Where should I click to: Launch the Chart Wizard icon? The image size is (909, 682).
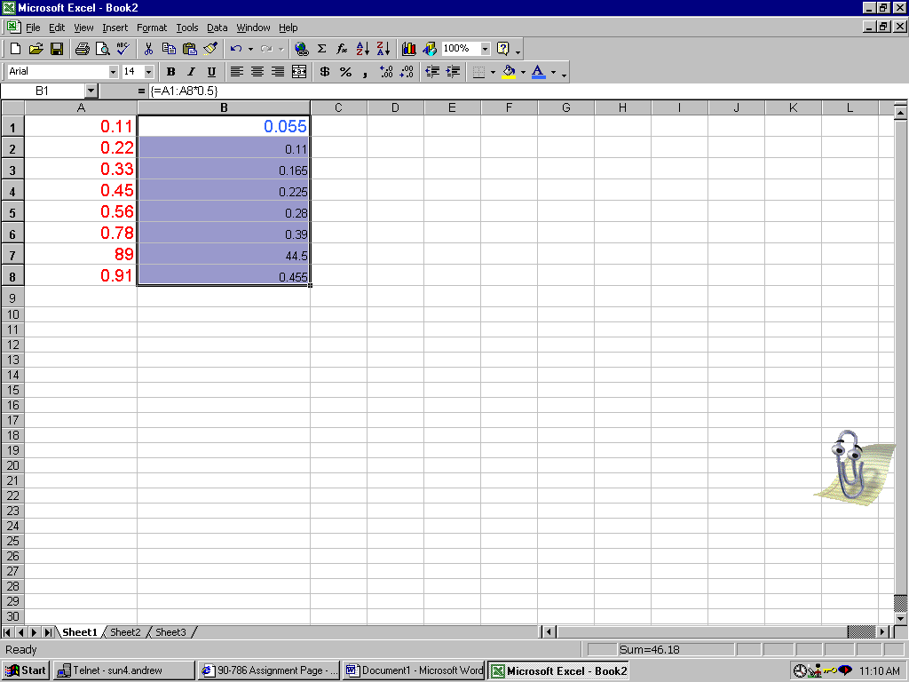(x=408, y=49)
